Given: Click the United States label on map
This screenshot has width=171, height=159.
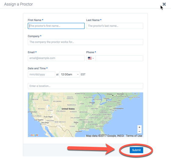Looking at the screenshot, I should 68,109.
